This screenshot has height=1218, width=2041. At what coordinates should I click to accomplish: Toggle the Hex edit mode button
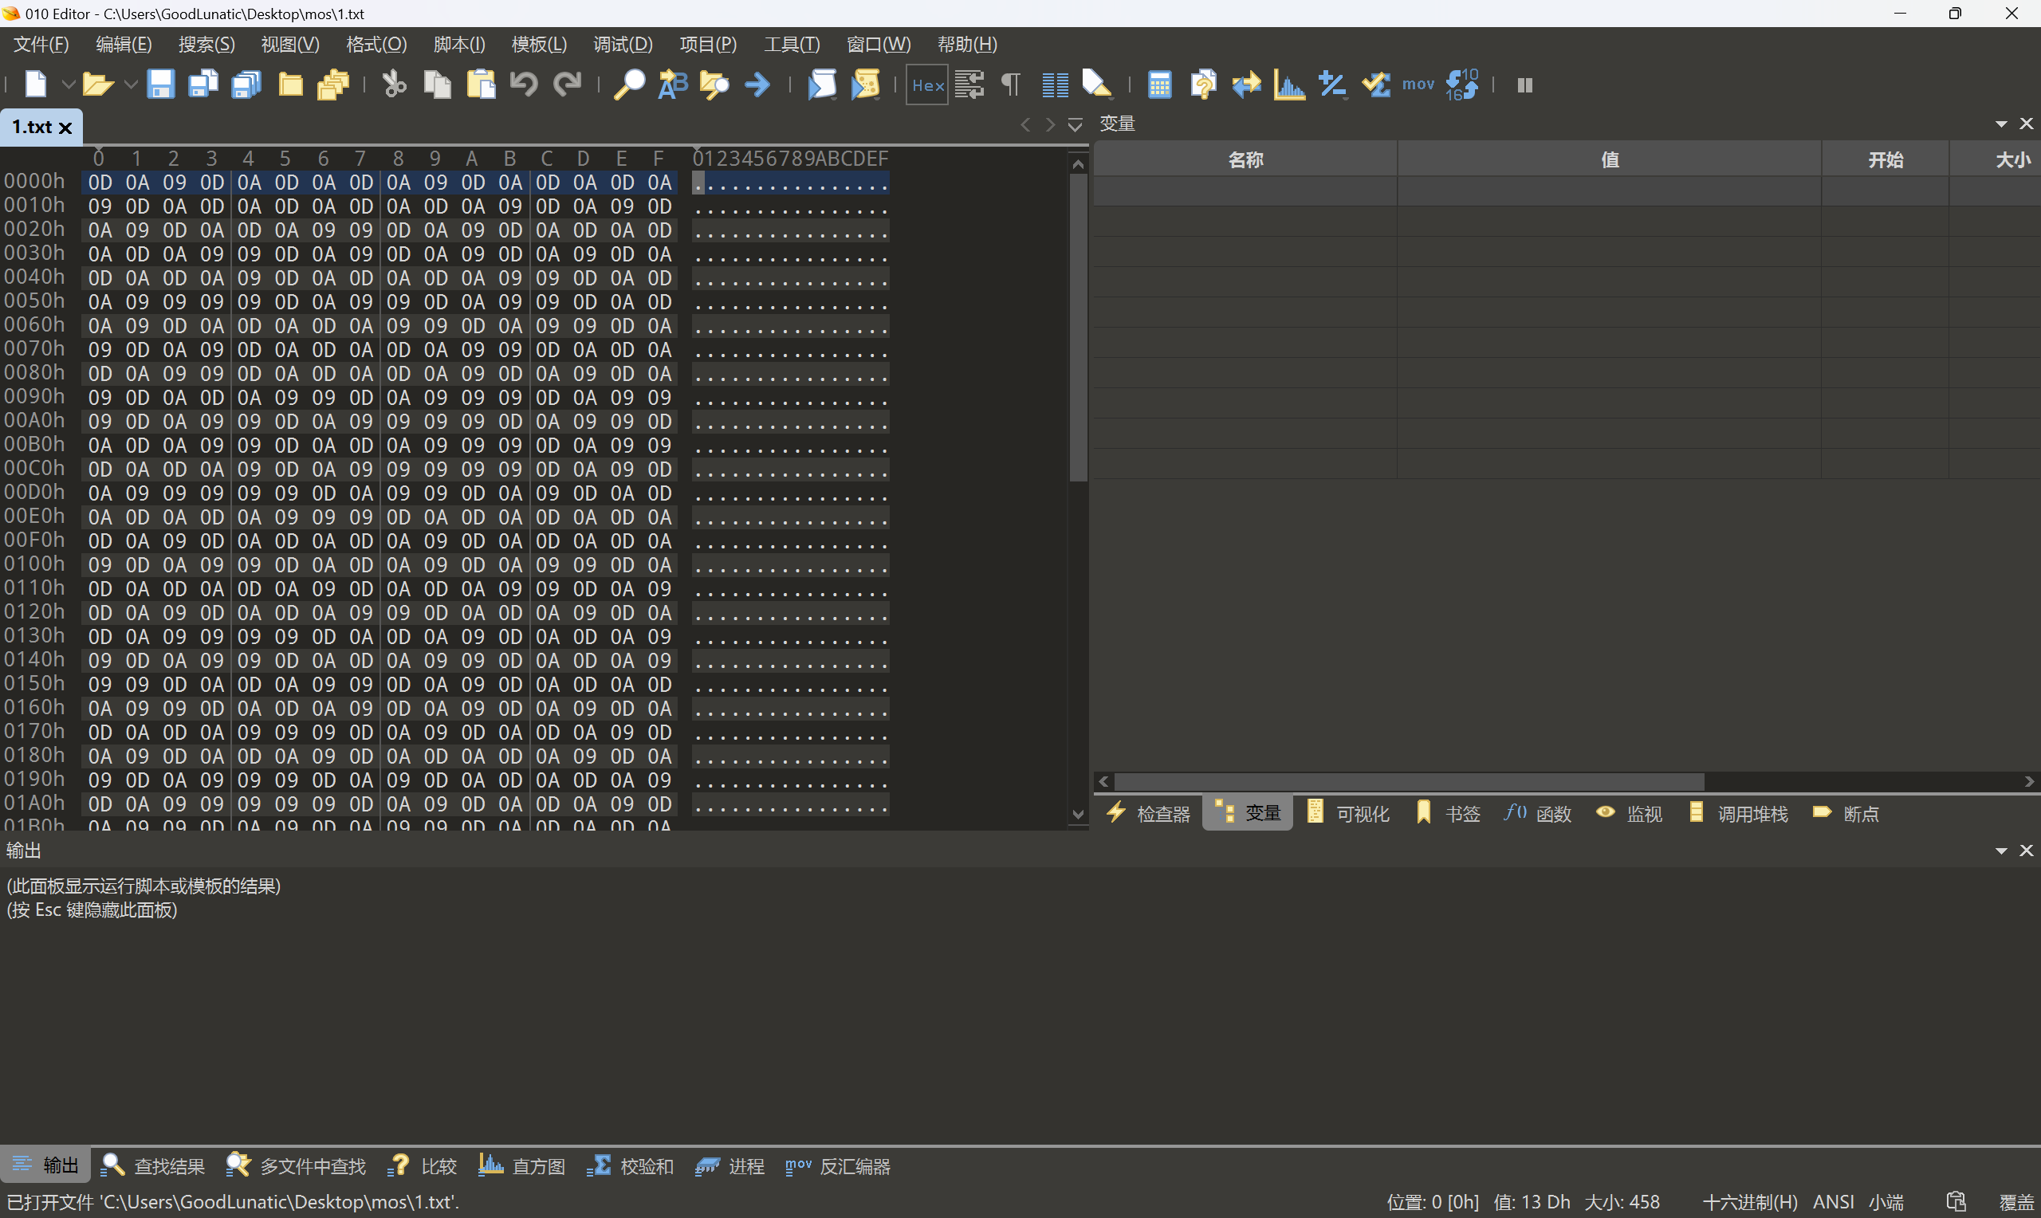pos(927,84)
